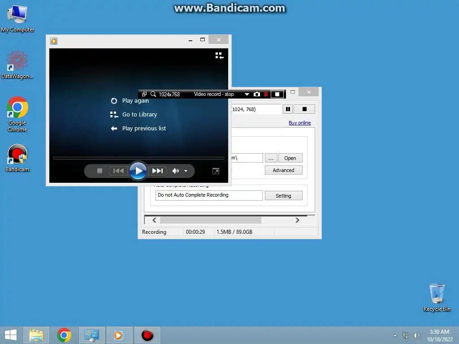Stop playback in Media Player
Screen dimensions: 459x344
[100, 171]
